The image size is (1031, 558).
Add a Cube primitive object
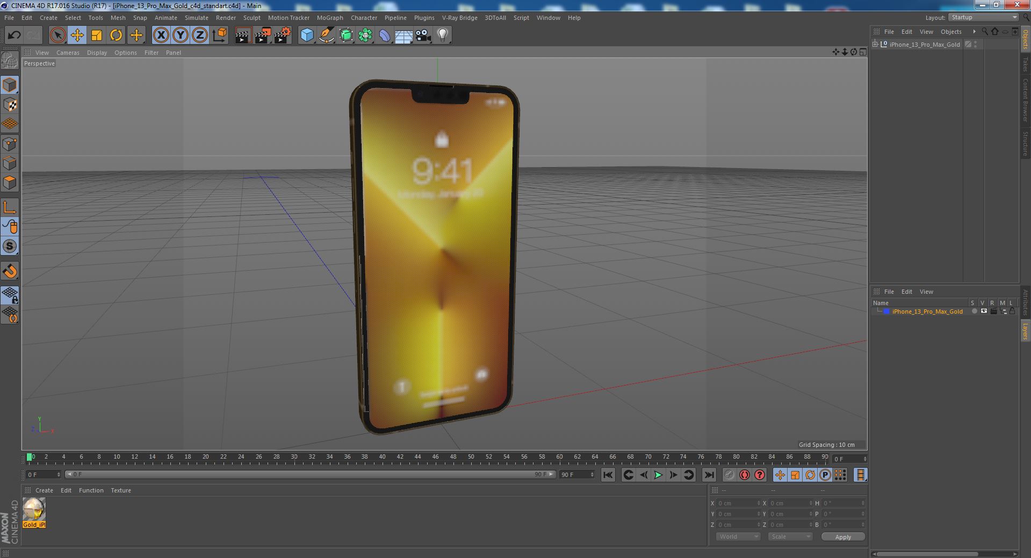[x=307, y=35]
